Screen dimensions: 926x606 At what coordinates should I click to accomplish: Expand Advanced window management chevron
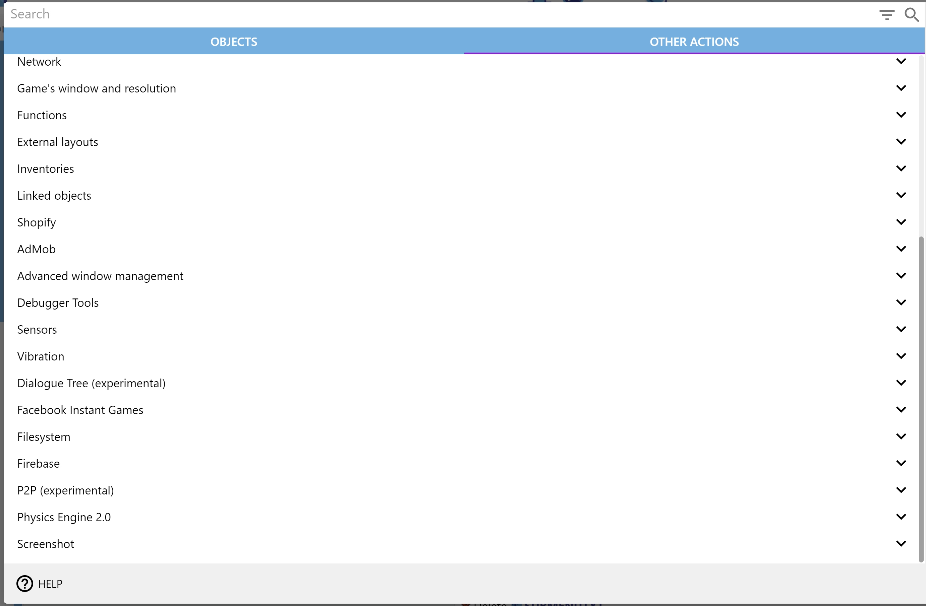click(901, 276)
